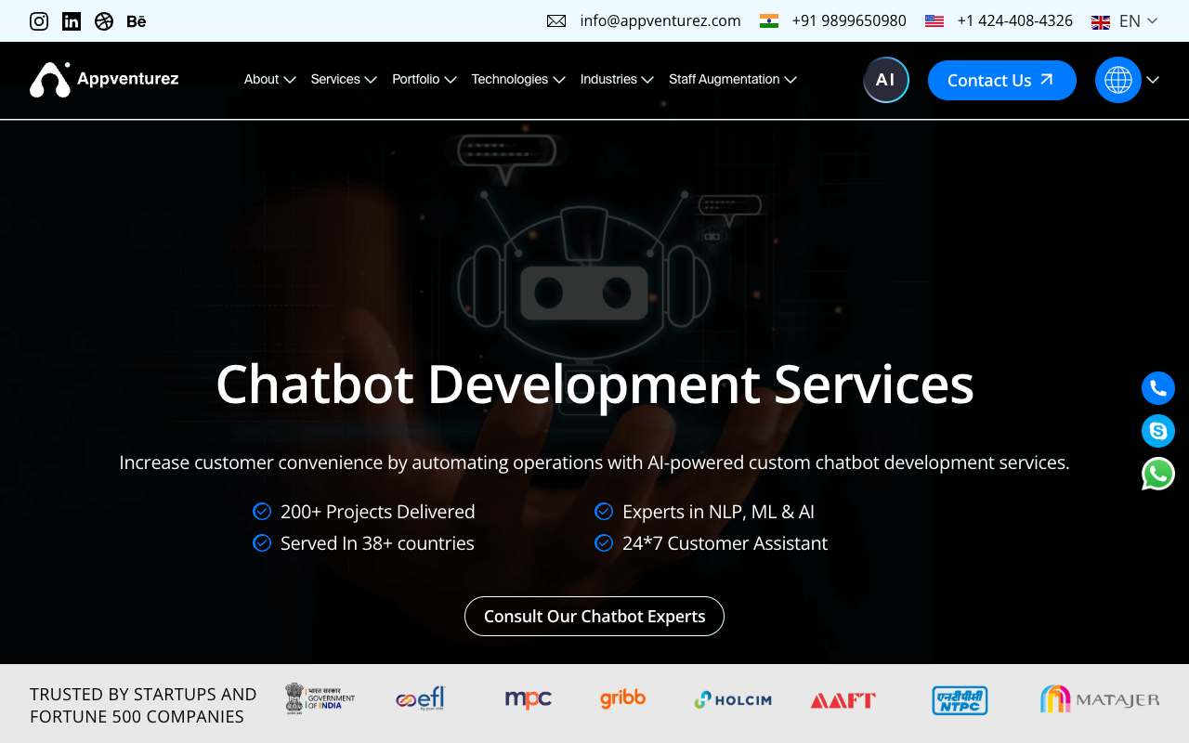Click the checkmark icon beside 200+ Projects
Screen dimensions: 1189x743
click(x=262, y=511)
